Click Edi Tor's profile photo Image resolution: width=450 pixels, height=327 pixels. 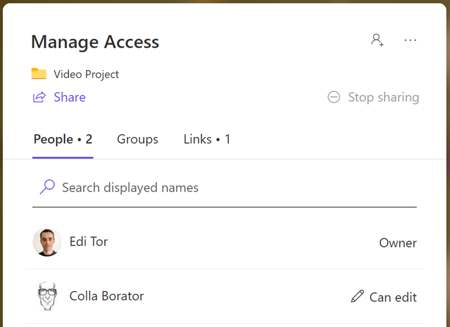click(47, 242)
